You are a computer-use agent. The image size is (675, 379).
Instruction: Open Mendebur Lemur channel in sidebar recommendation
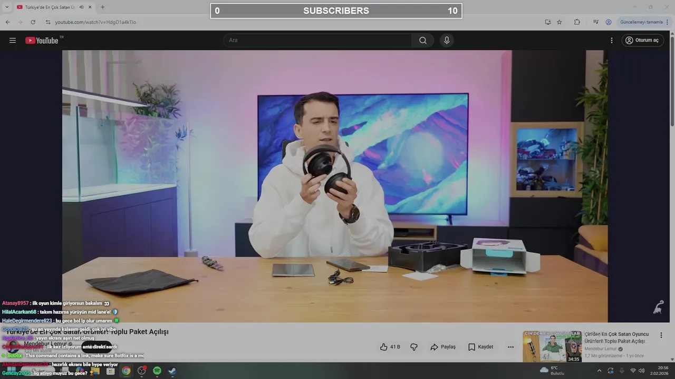[x=601, y=349]
